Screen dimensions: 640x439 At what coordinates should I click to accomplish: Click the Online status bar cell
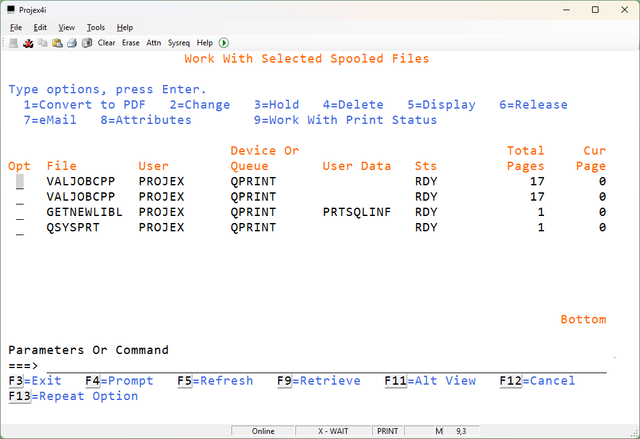click(263, 431)
